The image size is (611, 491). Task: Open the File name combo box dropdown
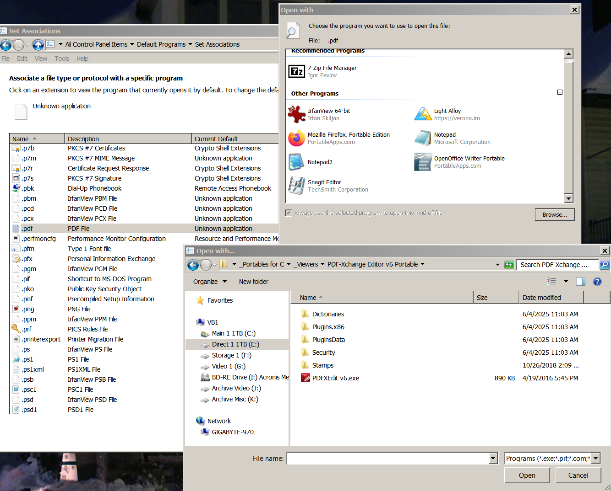pyautogui.click(x=493, y=458)
